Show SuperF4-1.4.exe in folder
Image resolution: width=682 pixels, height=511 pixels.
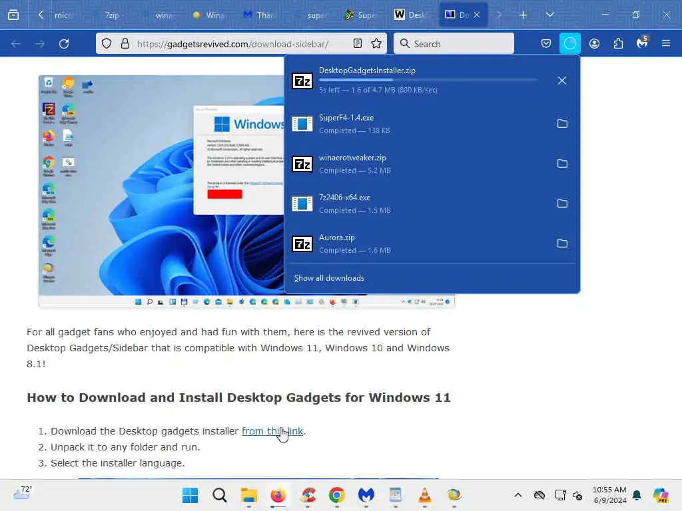562,123
